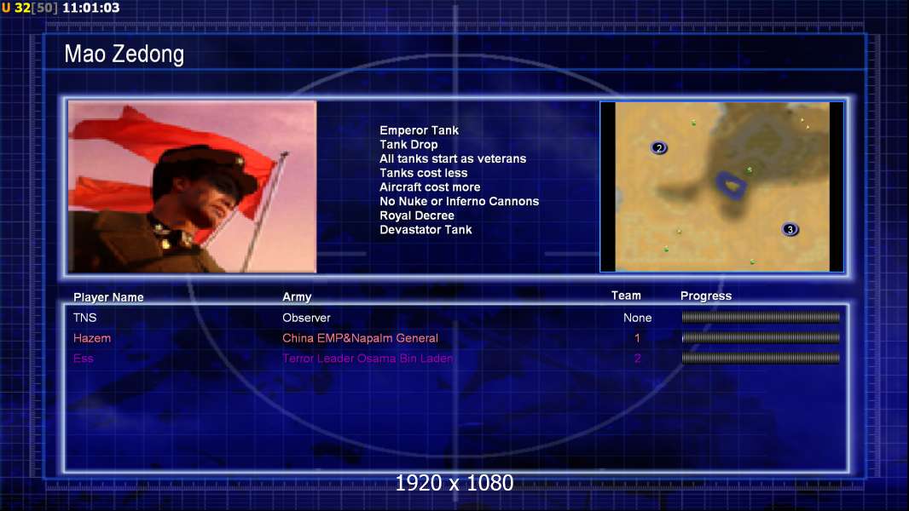Image resolution: width=909 pixels, height=511 pixels.
Task: Select player name TNS
Action: point(84,318)
